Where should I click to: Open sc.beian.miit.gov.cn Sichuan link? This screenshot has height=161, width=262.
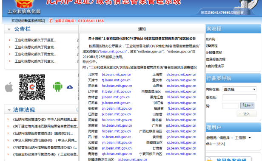coord(117,137)
